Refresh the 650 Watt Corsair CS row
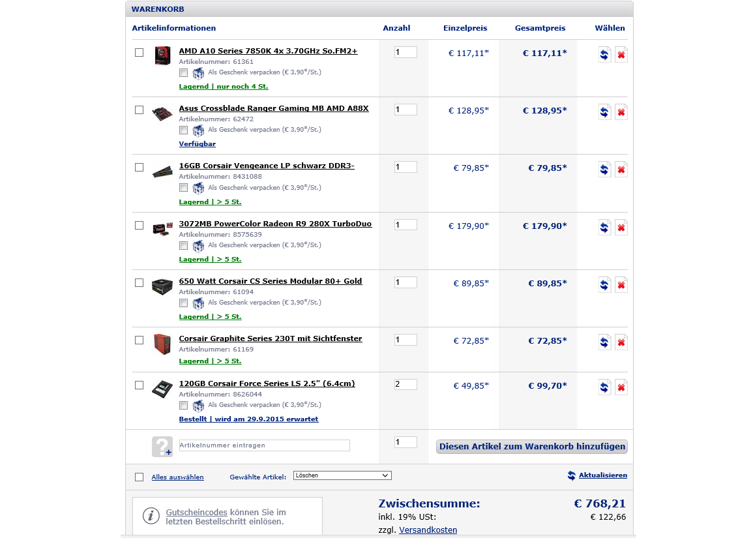Viewport: 751px width, 540px height. (604, 285)
